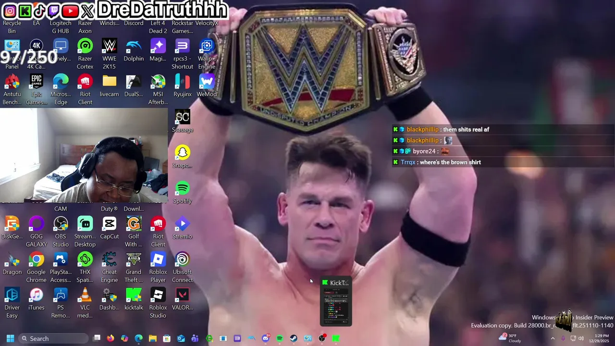Launch Roblox Player from the desktop

pos(158,267)
